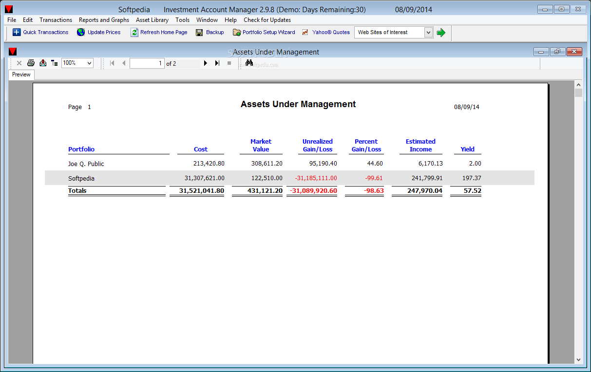Click the Market Value column header
The width and height of the screenshot is (591, 372).
261,146
